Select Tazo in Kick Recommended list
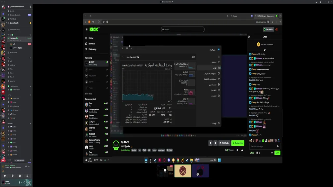Screen dimensions: 333x187 tap(96, 104)
